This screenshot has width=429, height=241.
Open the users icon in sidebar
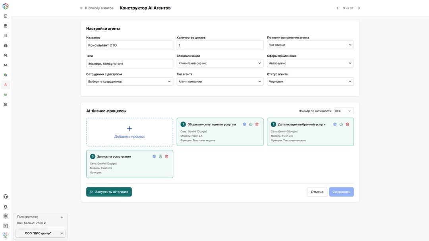6,56
